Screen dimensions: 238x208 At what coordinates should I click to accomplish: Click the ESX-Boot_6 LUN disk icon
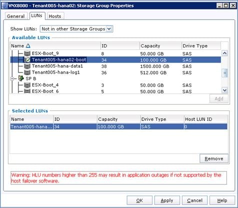pyautogui.click(x=27, y=91)
